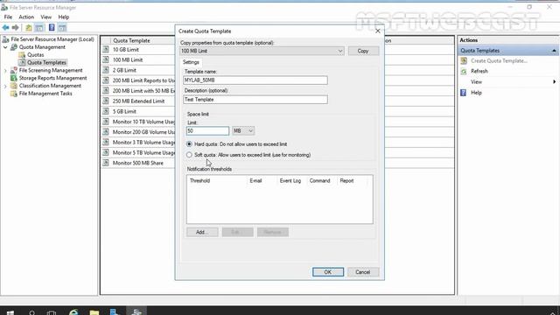This screenshot has height=315, width=560.
Task: Select File Management Tasks in tree
Action: 45,94
